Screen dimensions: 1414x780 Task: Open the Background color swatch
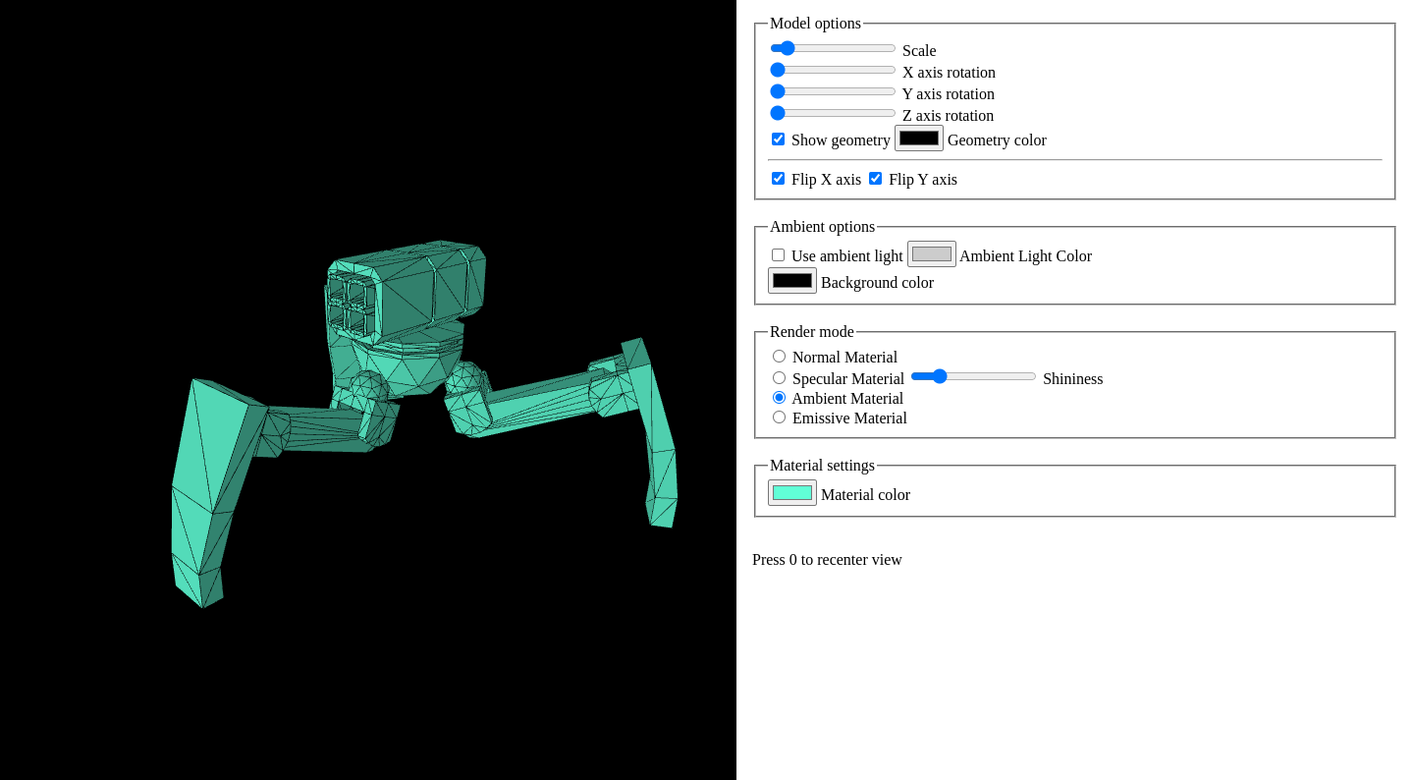pyautogui.click(x=792, y=281)
